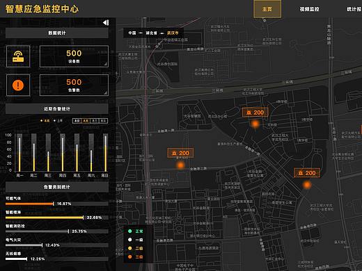Click the 告警类别统计 section header

pyautogui.click(x=57, y=187)
